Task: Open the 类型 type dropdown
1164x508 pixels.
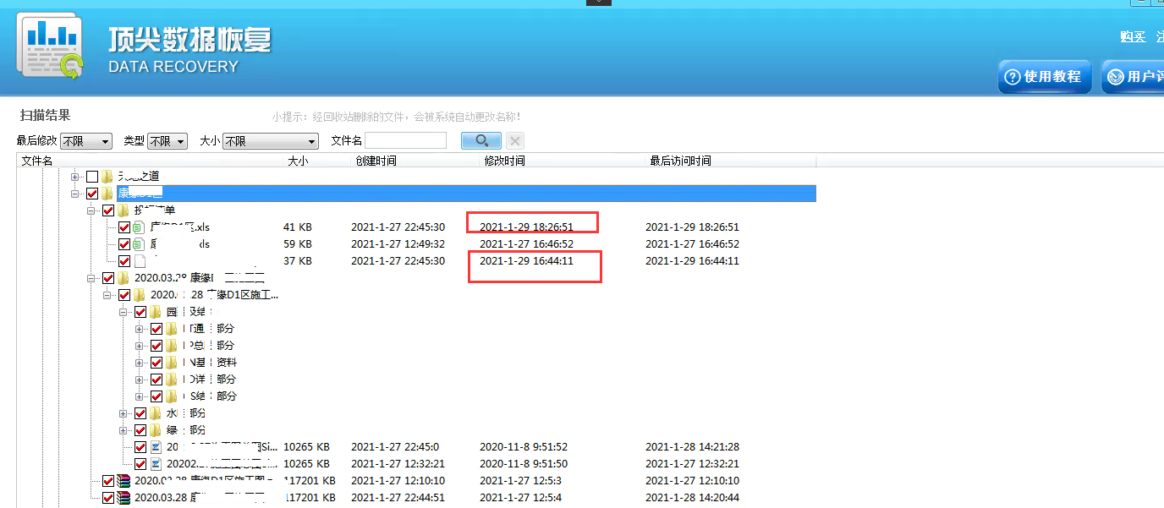Action: pyautogui.click(x=167, y=141)
